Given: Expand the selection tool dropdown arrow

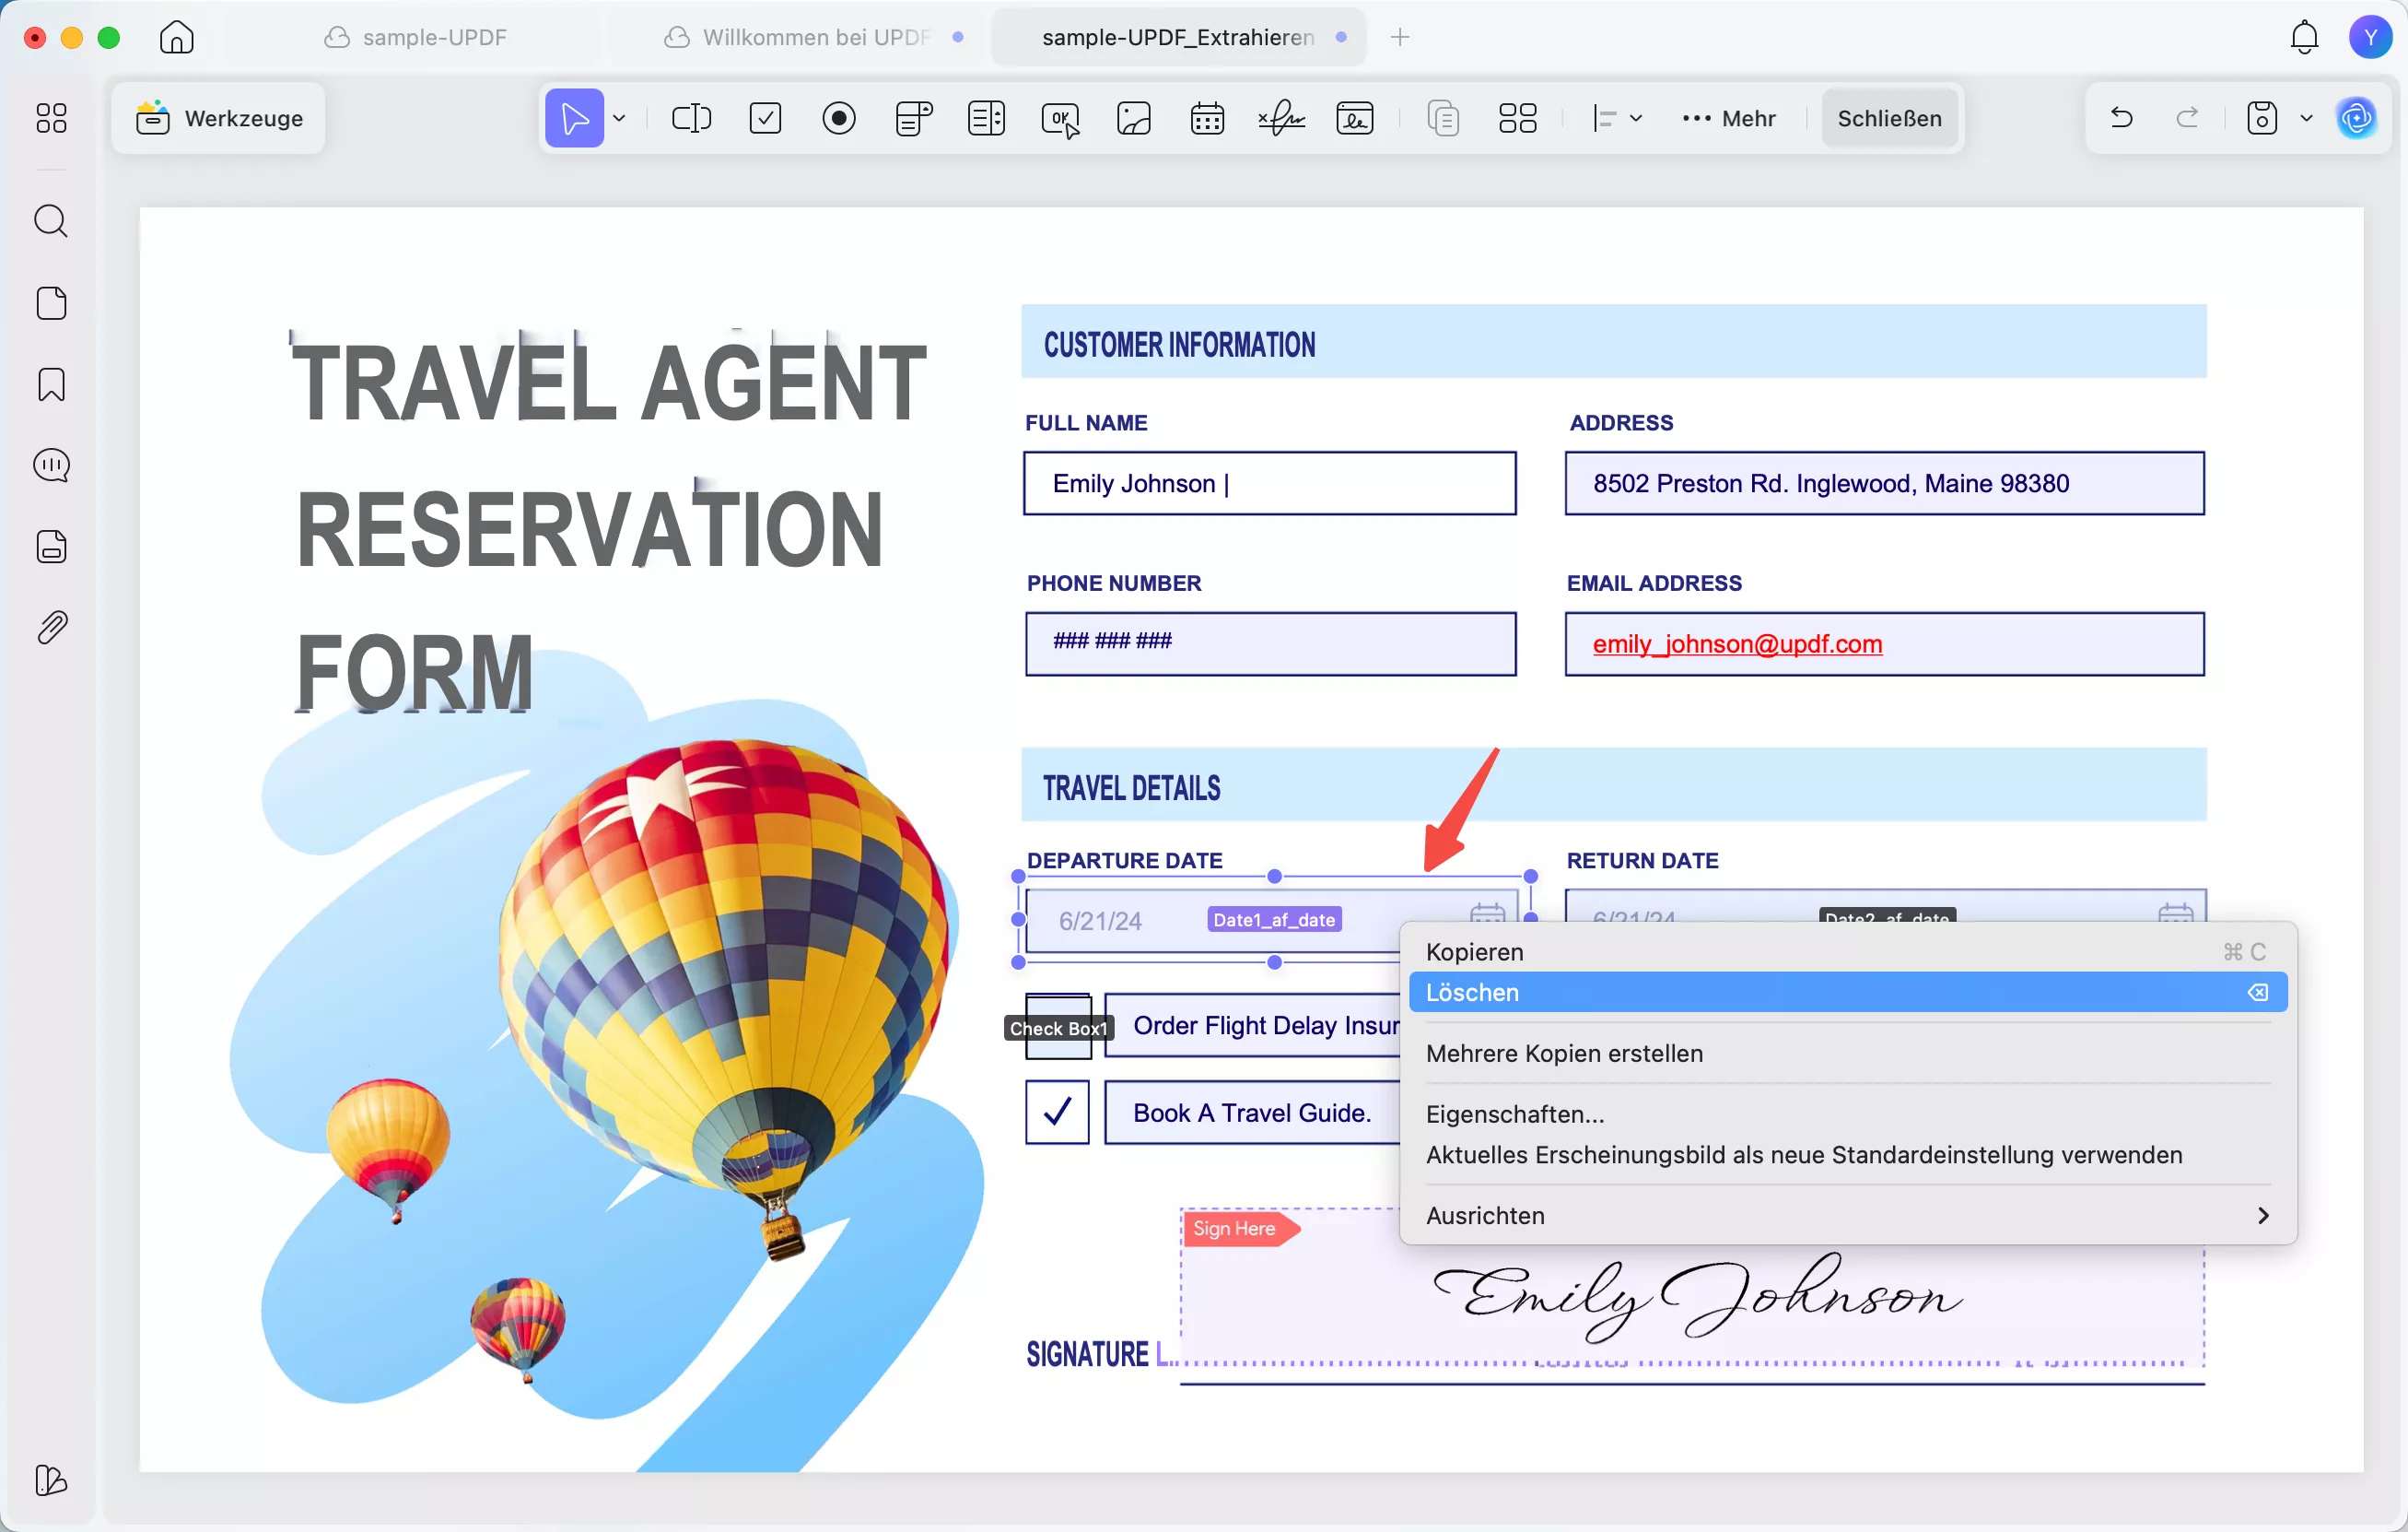Looking at the screenshot, I should pyautogui.click(x=620, y=118).
